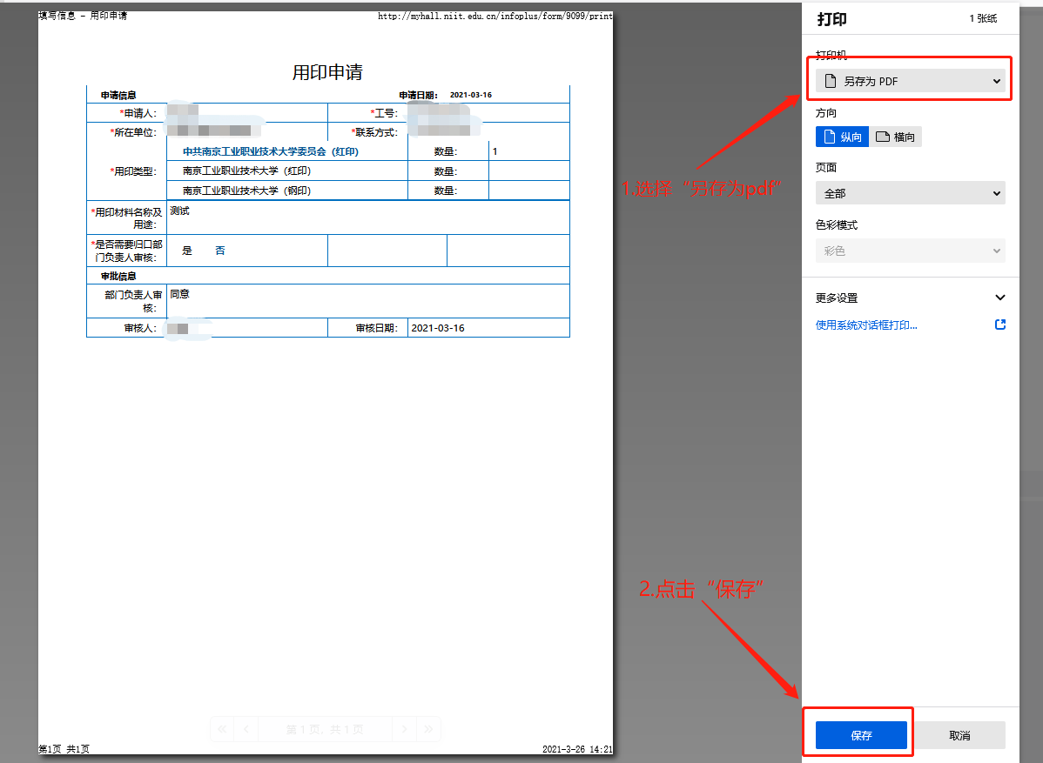The image size is (1043, 763).
Task: Jump to first page with « icon
Action: [x=223, y=729]
